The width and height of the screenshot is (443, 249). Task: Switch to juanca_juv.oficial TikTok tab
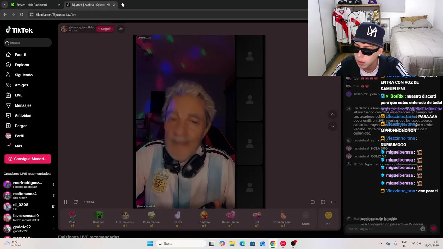88,5
